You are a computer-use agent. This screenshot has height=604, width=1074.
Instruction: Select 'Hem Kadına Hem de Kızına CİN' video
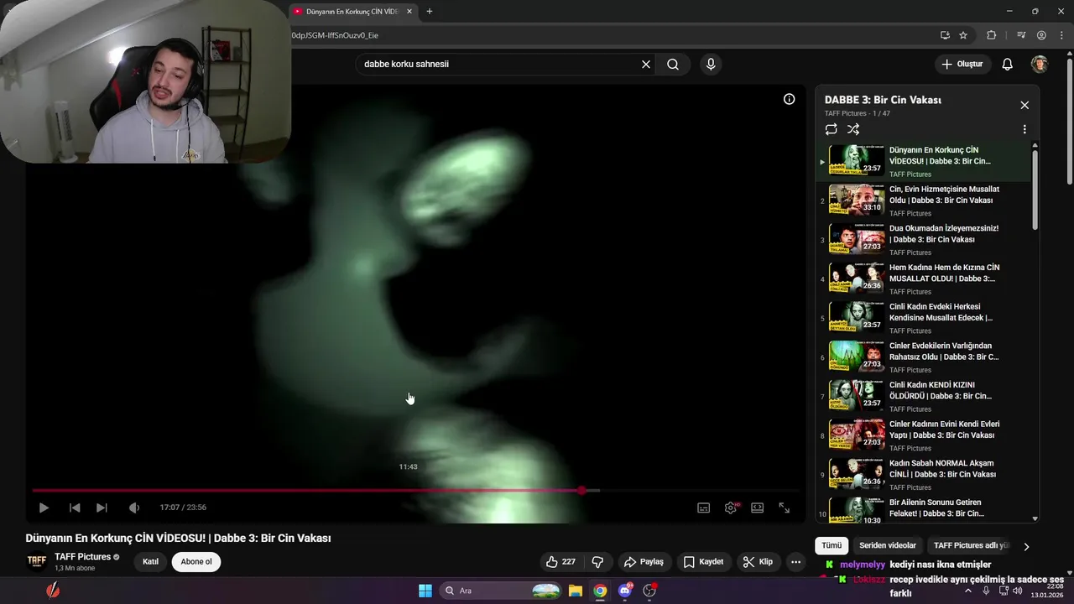(x=923, y=279)
